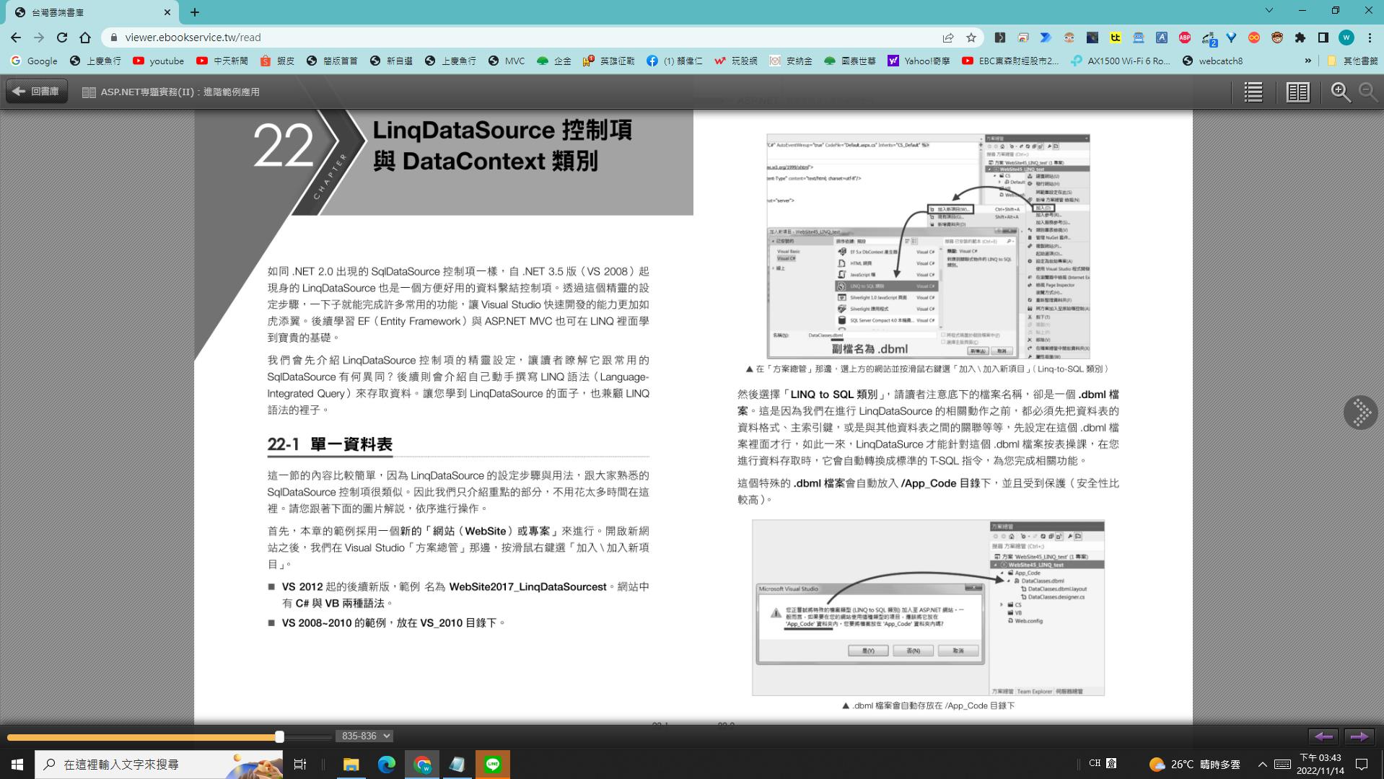The image size is (1384, 779).
Task: Open the Extensions puzzle-piece menu
Action: click(x=1300, y=38)
